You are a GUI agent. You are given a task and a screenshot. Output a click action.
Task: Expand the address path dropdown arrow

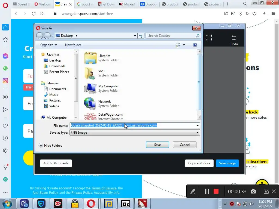coord(135,36)
